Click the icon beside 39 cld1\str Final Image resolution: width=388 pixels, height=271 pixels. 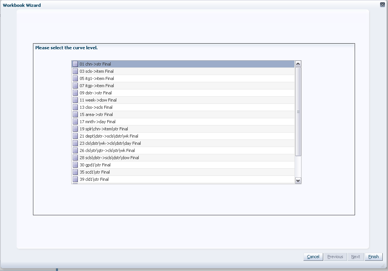[x=75, y=179]
